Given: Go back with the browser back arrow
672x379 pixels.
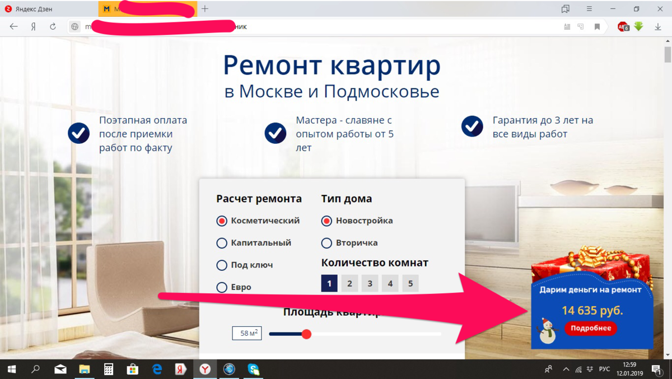Looking at the screenshot, I should 14,27.
